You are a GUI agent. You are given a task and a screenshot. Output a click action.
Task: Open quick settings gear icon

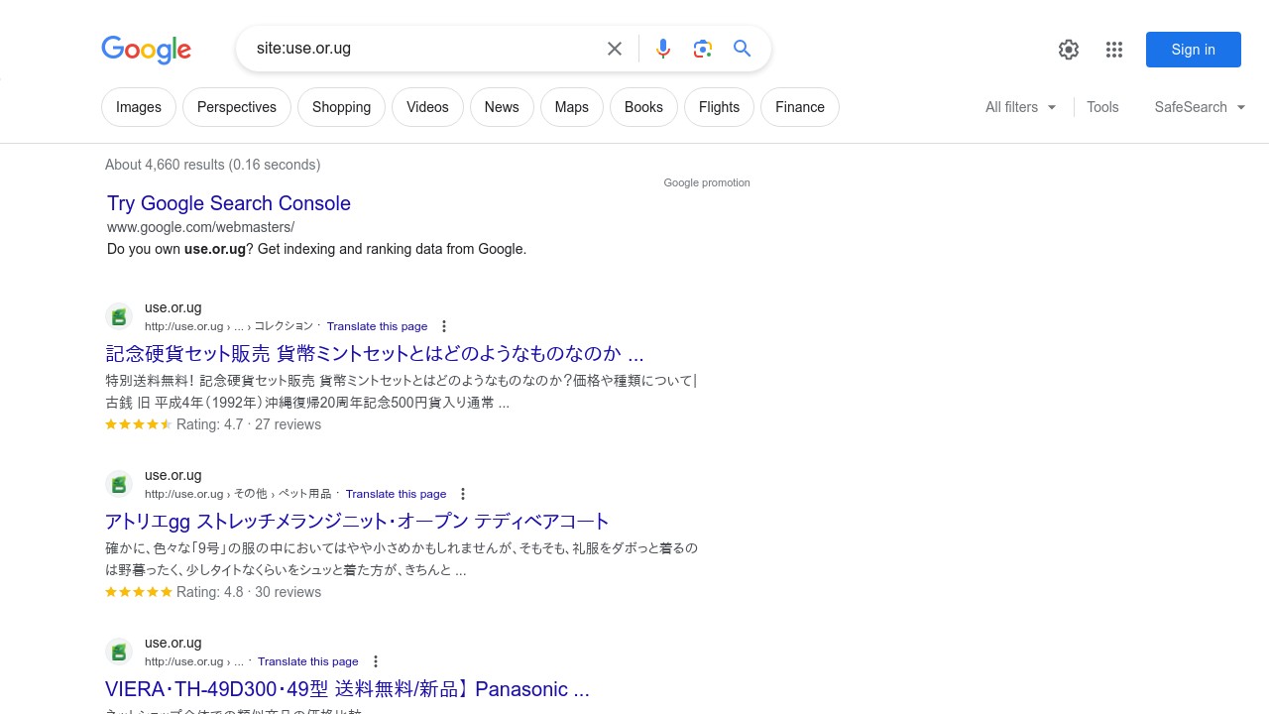point(1069,50)
